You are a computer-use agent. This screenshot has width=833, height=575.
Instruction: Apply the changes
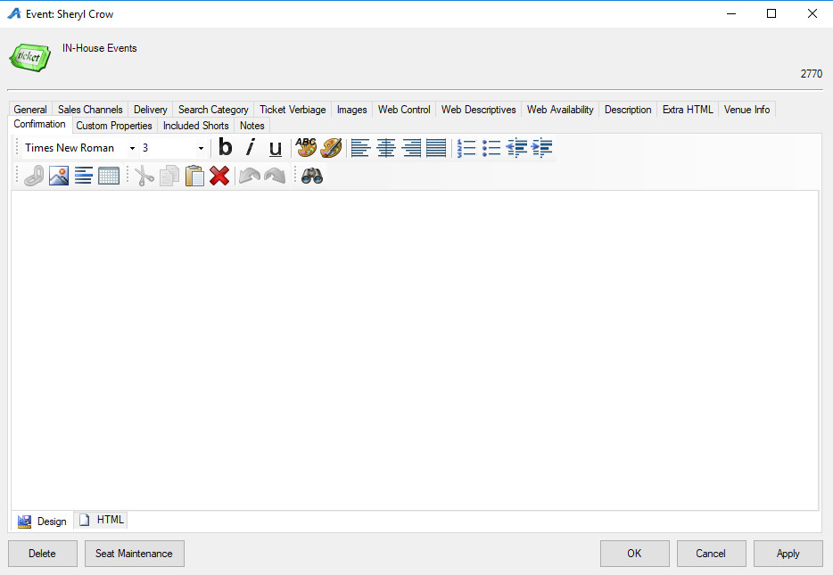788,554
